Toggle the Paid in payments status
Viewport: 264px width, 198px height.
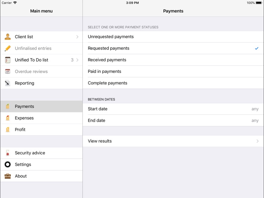173,72
